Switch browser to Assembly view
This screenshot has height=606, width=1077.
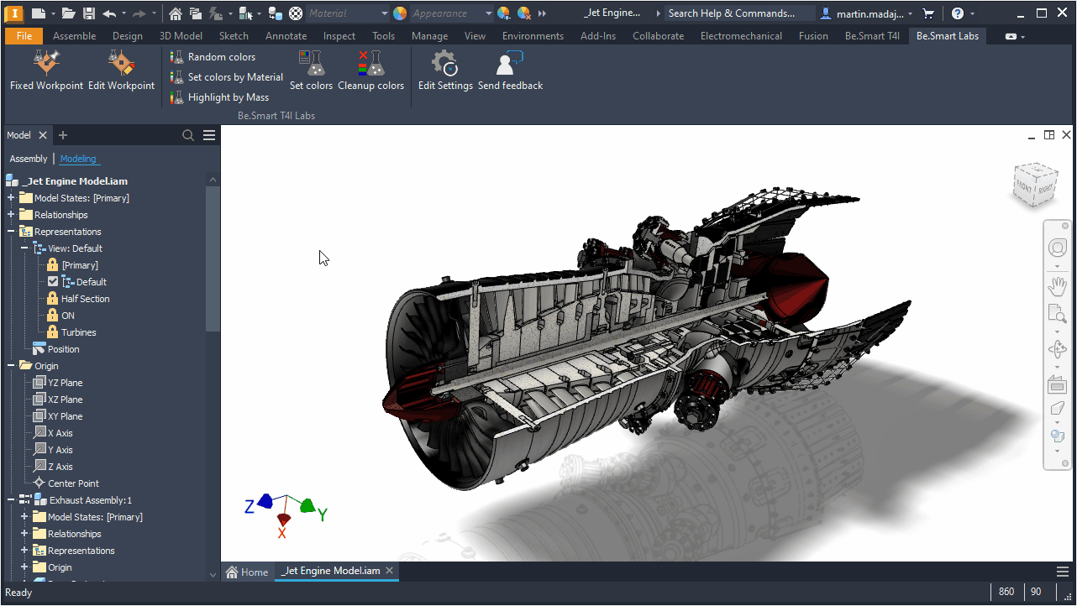click(29, 159)
